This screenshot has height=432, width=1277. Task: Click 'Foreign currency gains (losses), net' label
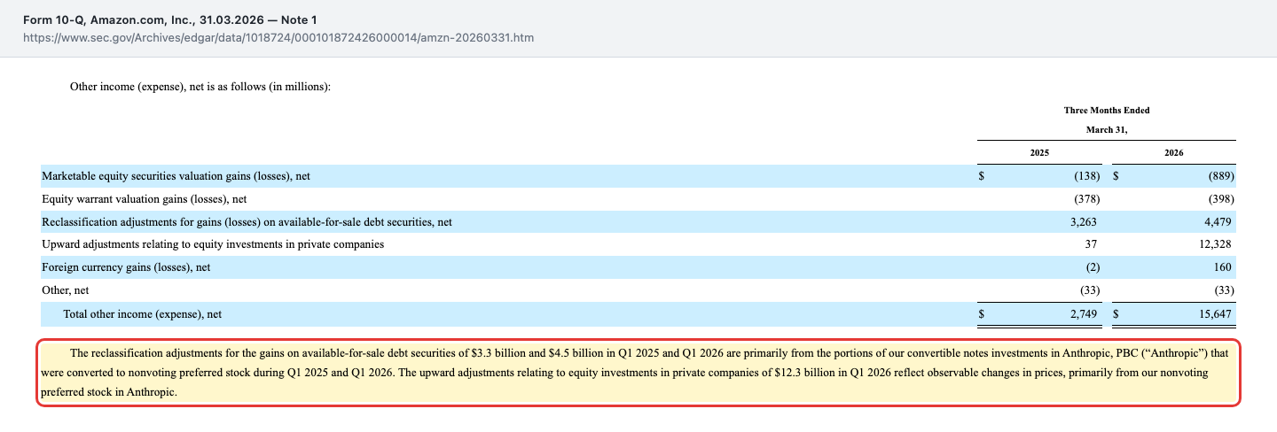tap(126, 267)
